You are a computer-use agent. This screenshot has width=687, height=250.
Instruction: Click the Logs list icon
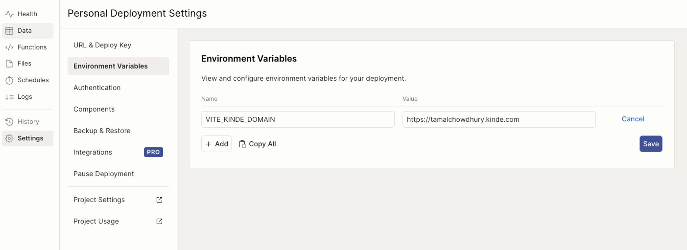tap(9, 97)
